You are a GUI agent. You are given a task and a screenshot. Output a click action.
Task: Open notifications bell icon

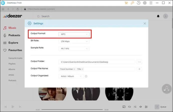pos(158,16)
